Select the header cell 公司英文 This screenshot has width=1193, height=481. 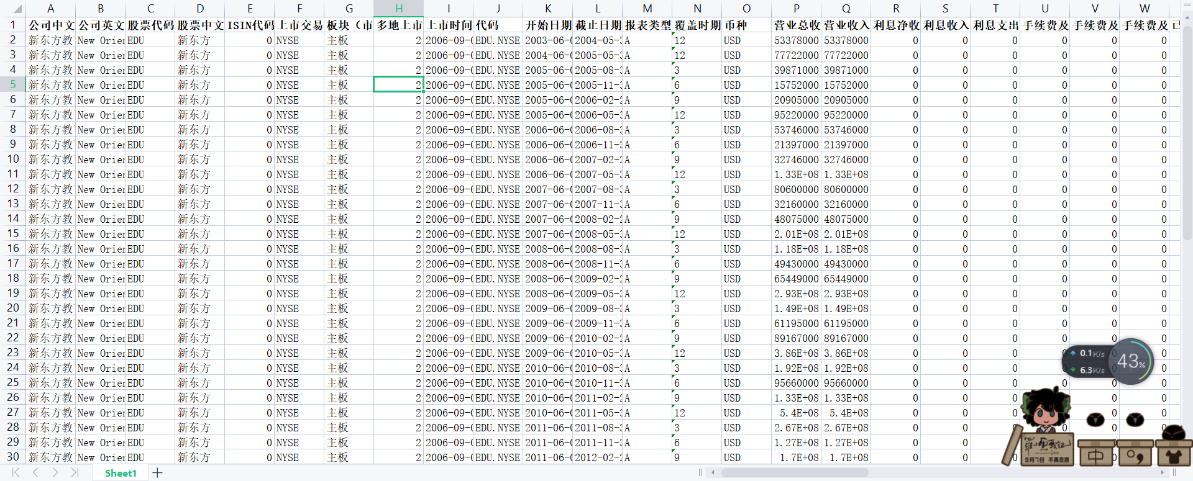click(x=101, y=25)
